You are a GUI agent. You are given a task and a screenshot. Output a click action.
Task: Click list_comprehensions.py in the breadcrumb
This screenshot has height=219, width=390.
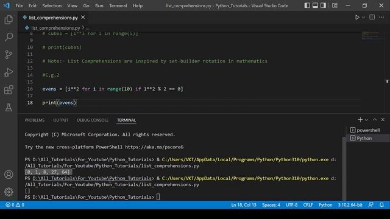point(55,28)
